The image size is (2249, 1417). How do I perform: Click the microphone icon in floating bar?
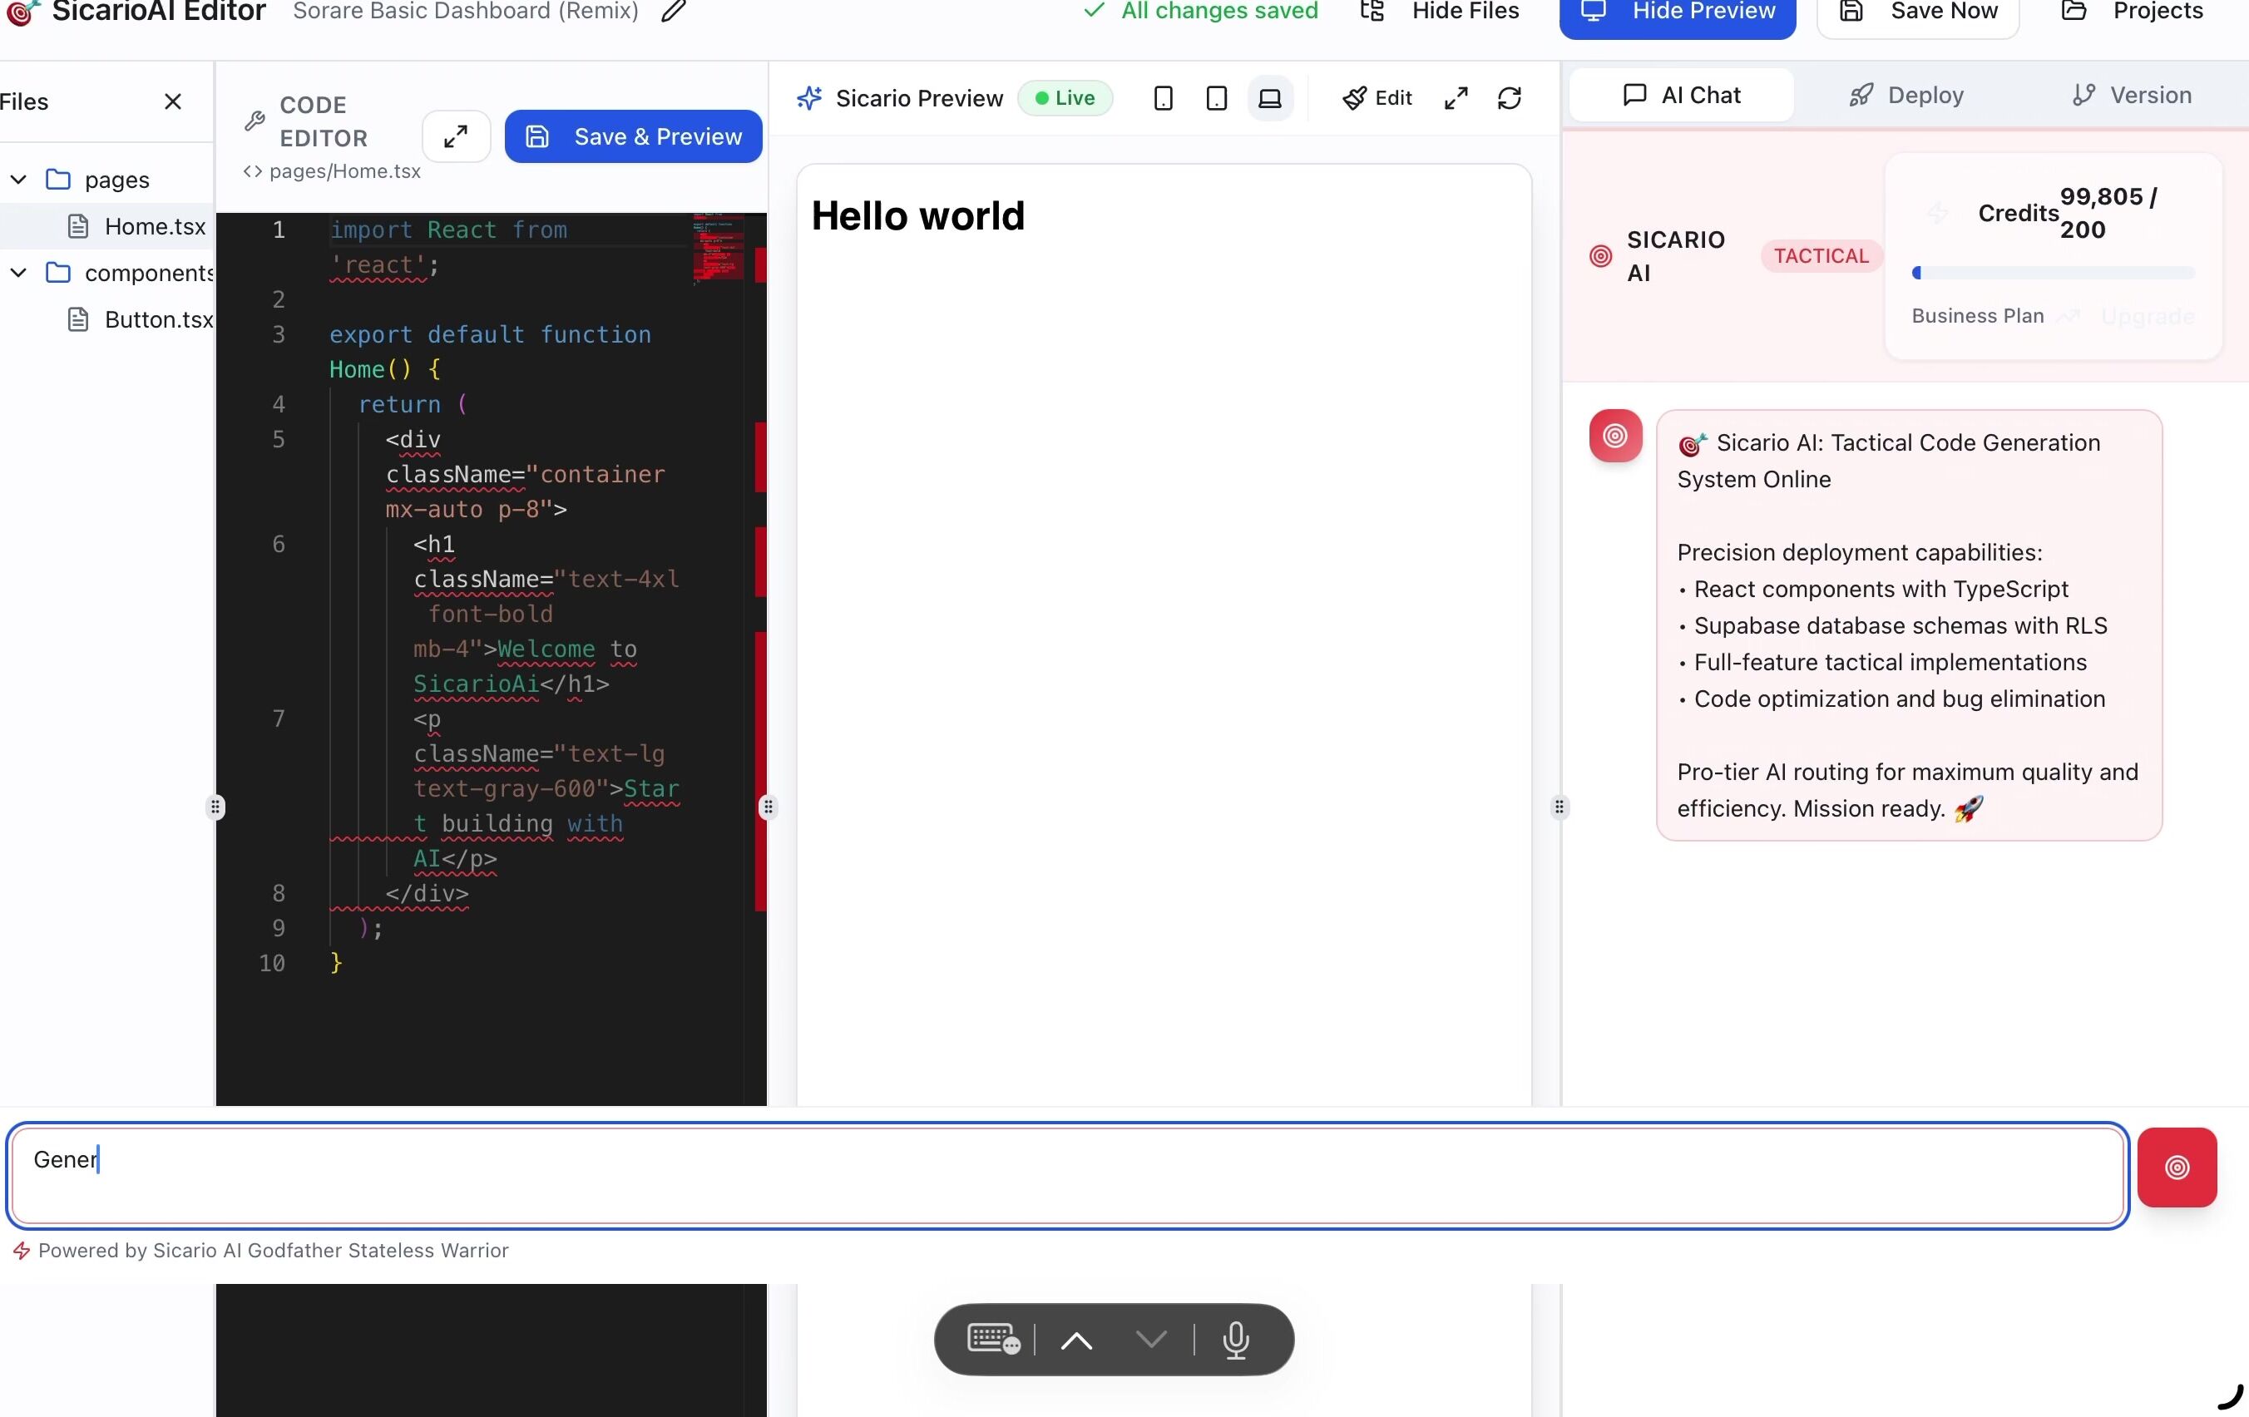[1236, 1340]
